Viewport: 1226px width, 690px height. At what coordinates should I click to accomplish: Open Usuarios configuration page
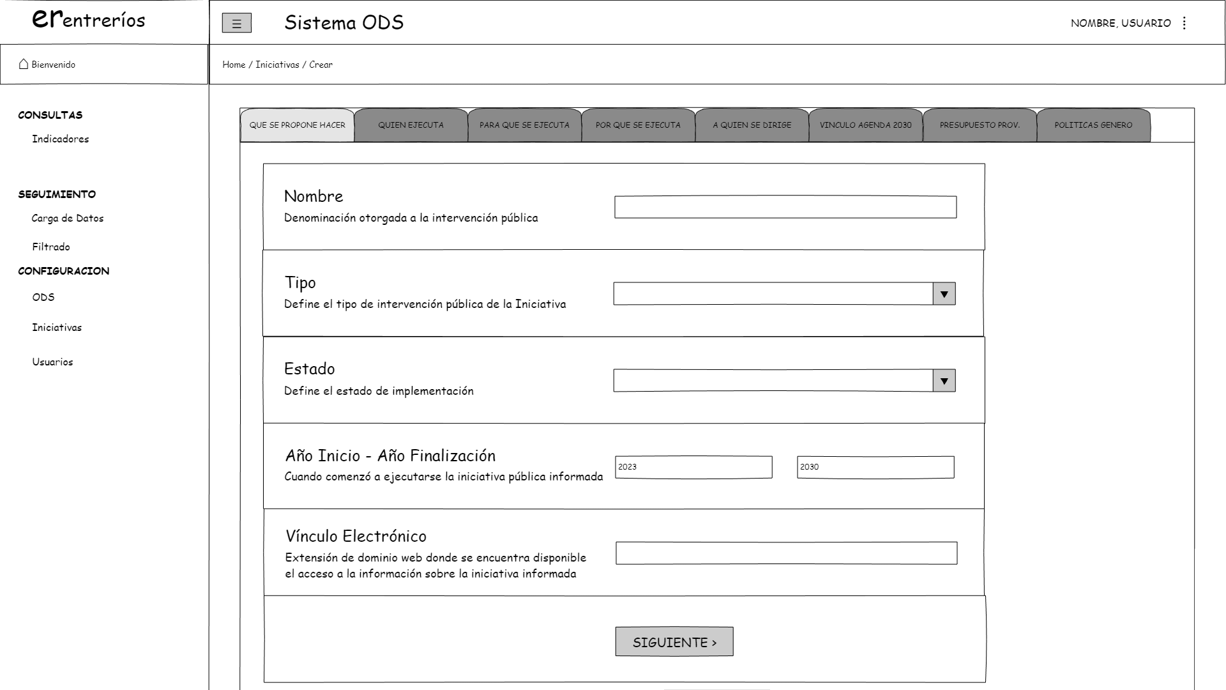[x=52, y=362]
